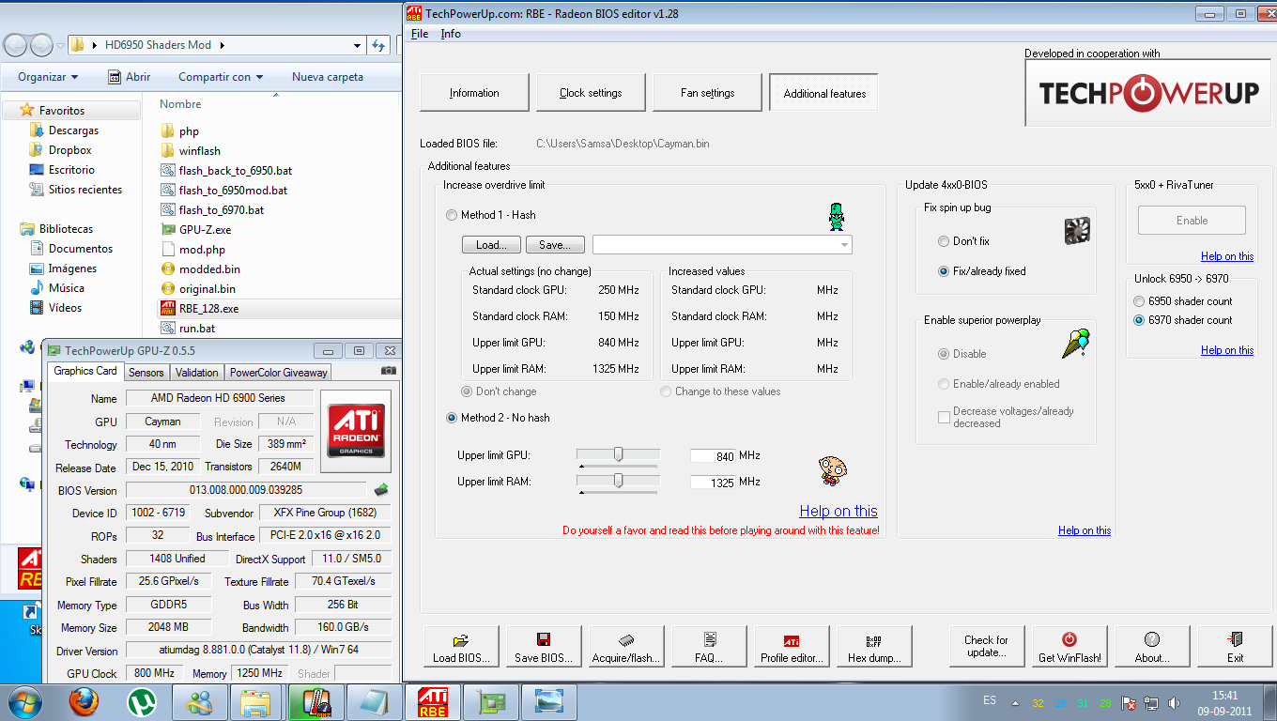
Task: Open the Sensors tab in GPU-Z
Action: point(146,373)
